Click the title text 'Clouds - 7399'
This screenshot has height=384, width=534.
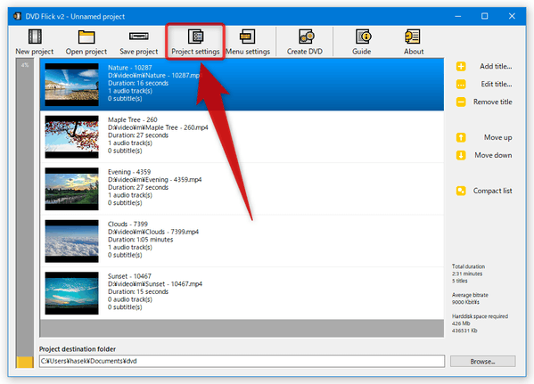127,224
